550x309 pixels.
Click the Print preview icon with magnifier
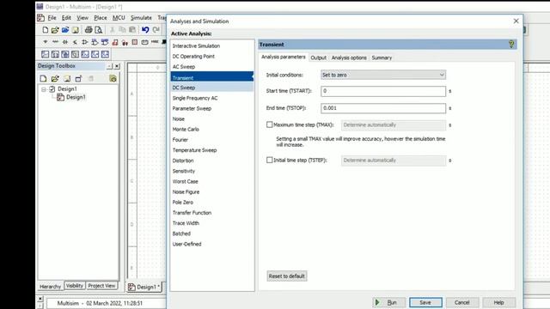click(99, 30)
